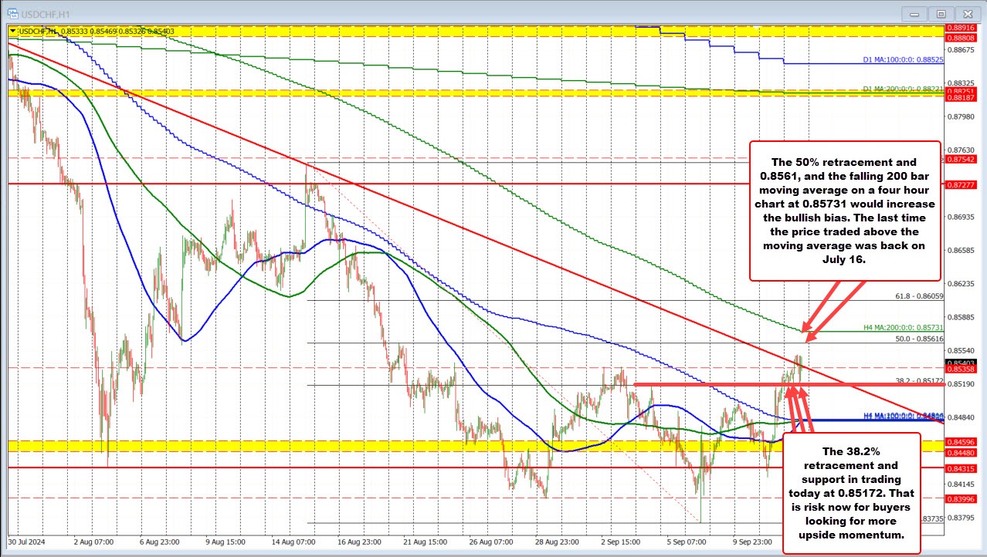Expand the USDCHF,H1 quote line dropdown arrow
Image resolution: width=987 pixels, height=557 pixels.
13,31
